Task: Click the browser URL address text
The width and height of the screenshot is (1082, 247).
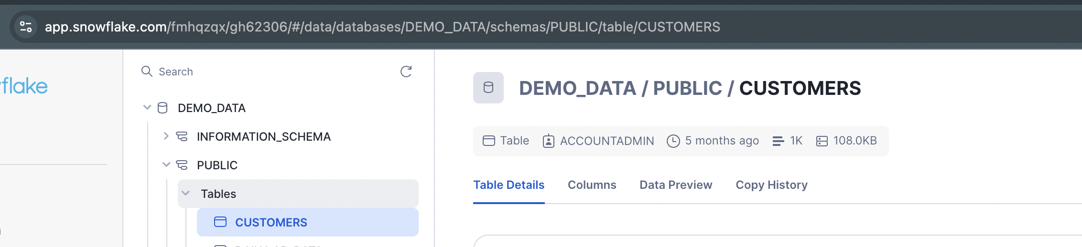Action: [382, 27]
